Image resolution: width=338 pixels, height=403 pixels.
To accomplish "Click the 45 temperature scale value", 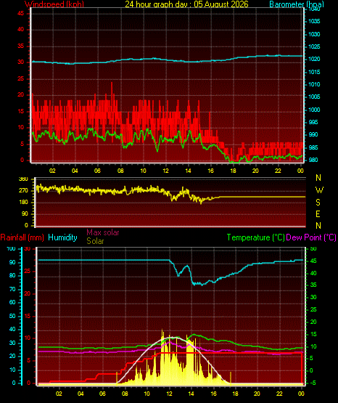I will pos(313,261).
